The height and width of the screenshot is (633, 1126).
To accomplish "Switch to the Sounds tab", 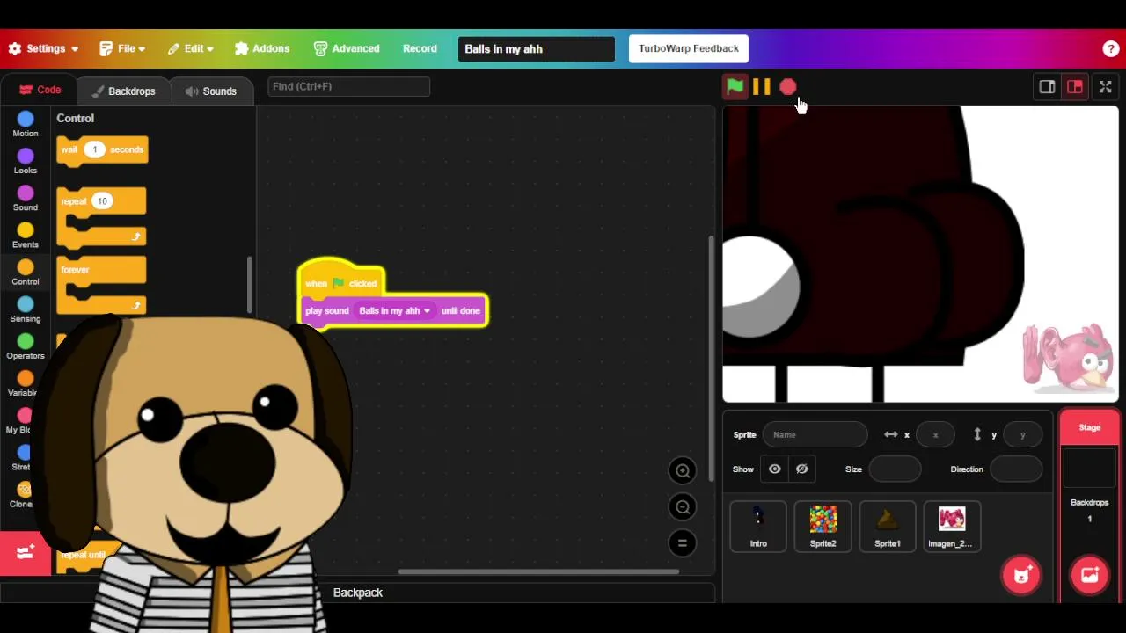I will [211, 91].
